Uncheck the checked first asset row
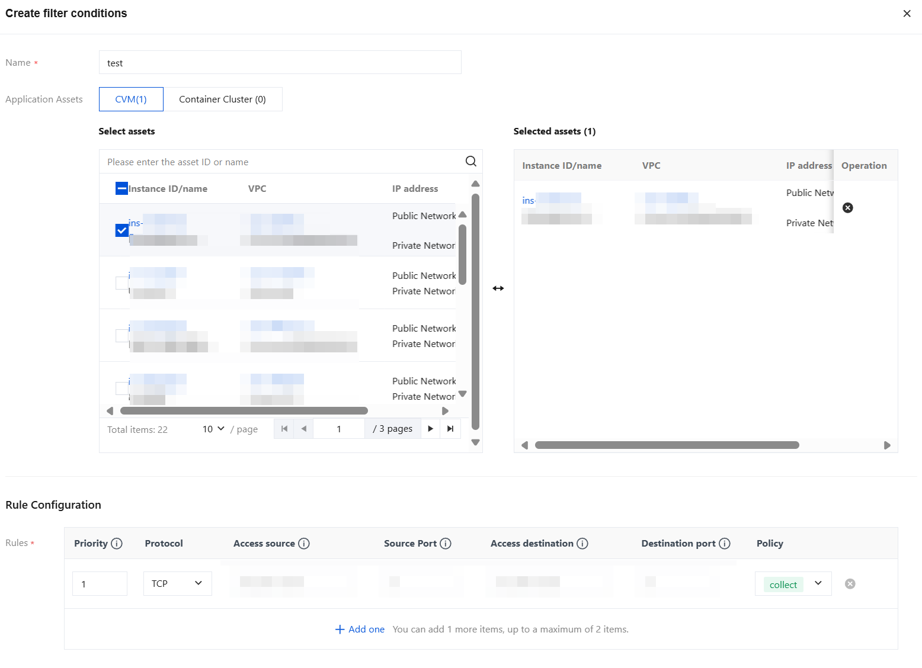 point(121,230)
